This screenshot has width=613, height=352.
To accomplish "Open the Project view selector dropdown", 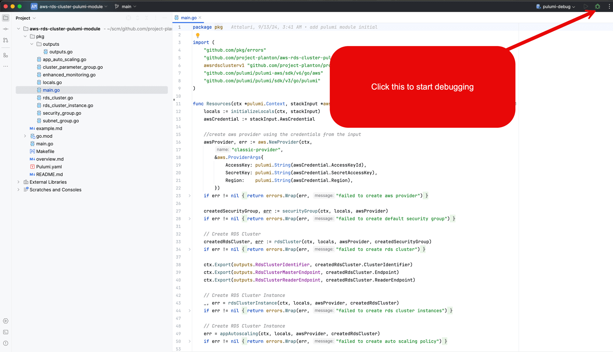I will (25, 18).
